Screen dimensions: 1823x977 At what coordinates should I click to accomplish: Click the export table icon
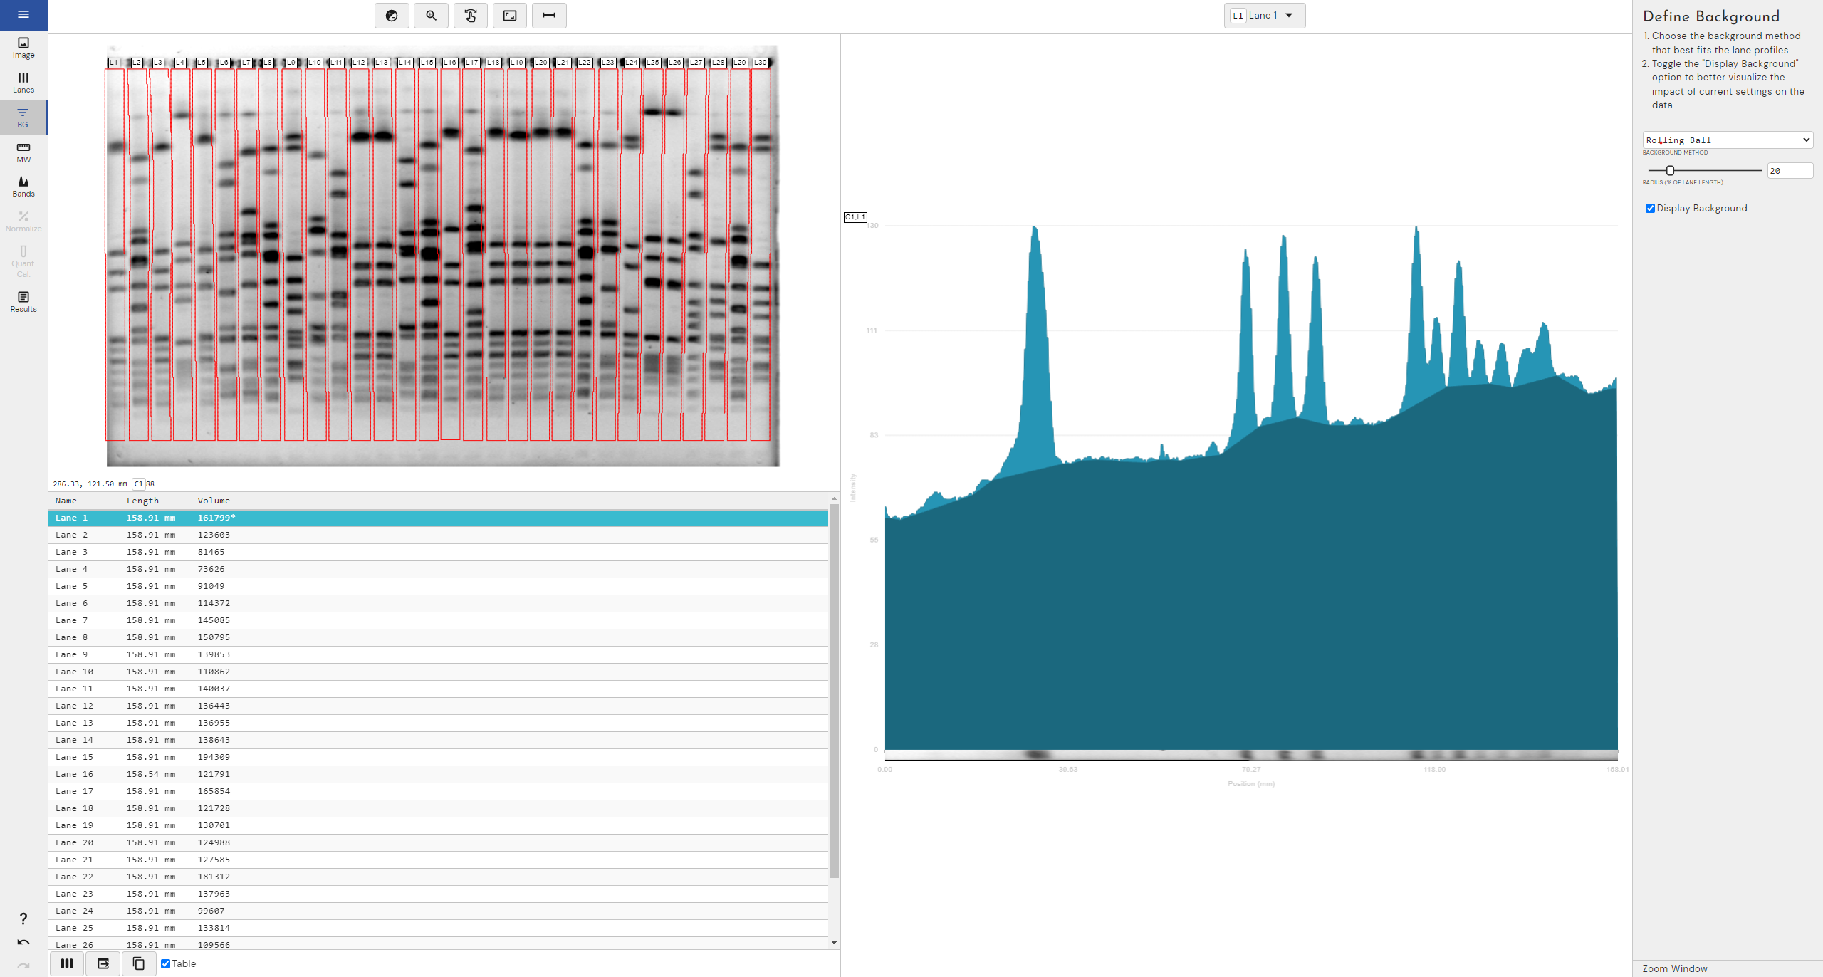[103, 963]
